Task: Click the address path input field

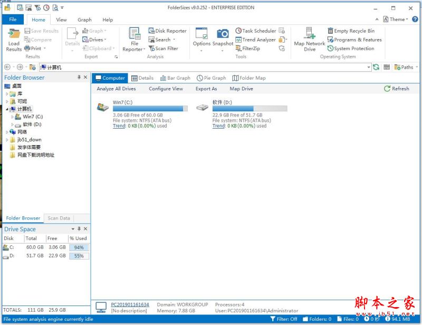Action: coord(205,67)
